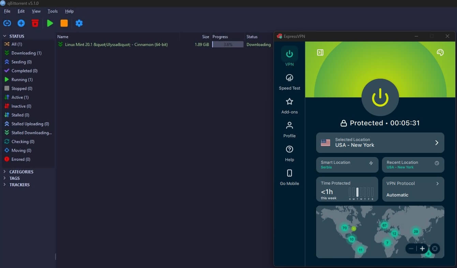
Task: Connect to Recent Location USA - New York
Action: (413, 165)
